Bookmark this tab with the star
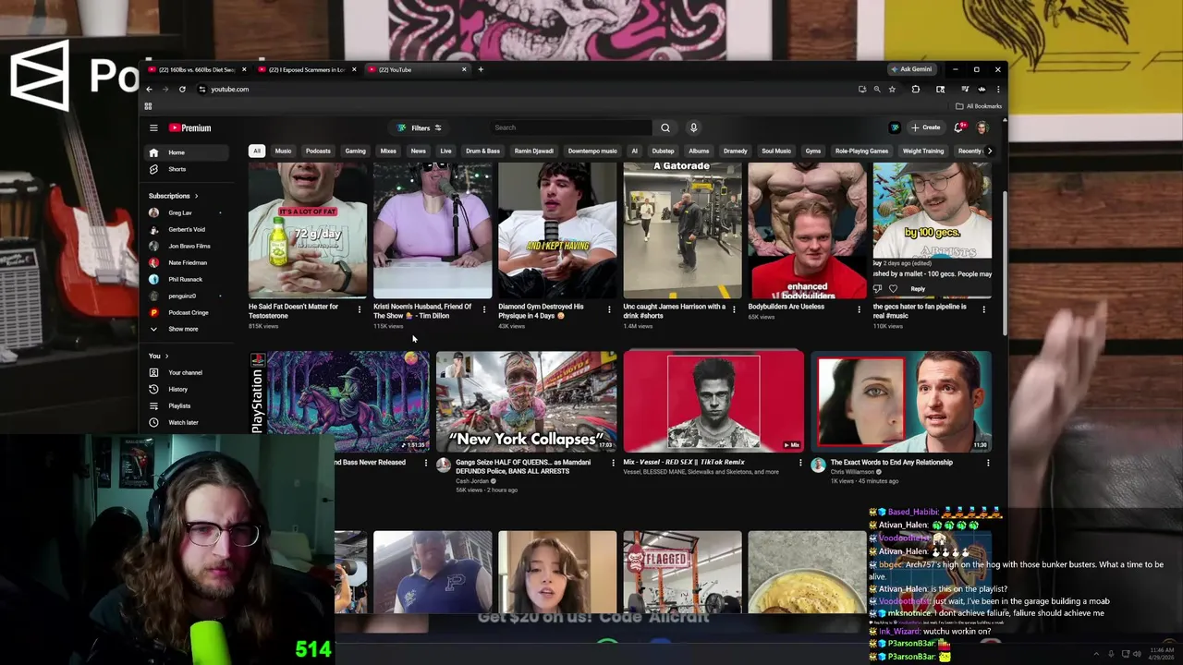Image resolution: width=1183 pixels, height=665 pixels. (x=892, y=90)
